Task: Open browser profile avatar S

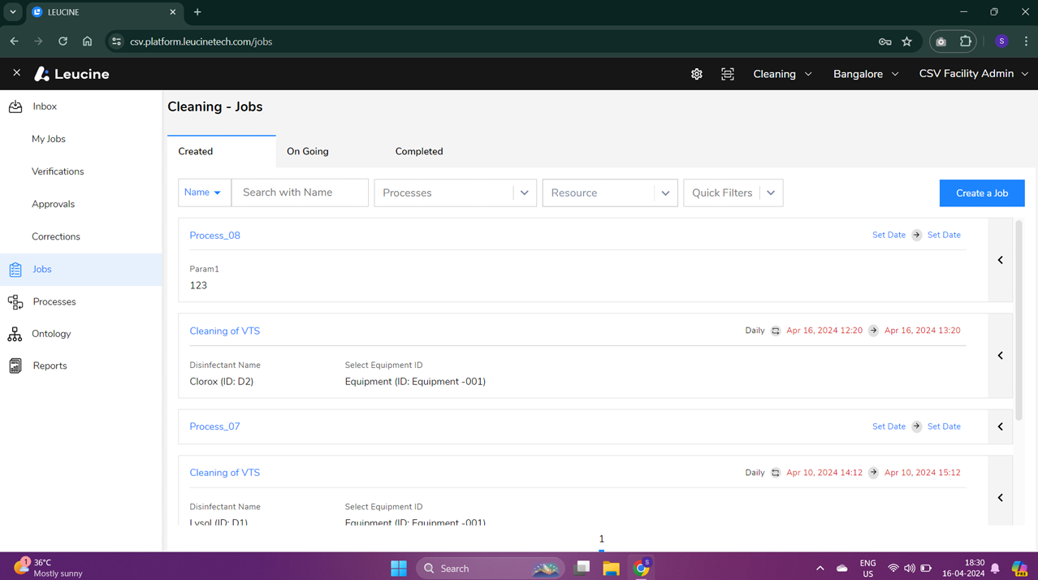Action: 1001,41
